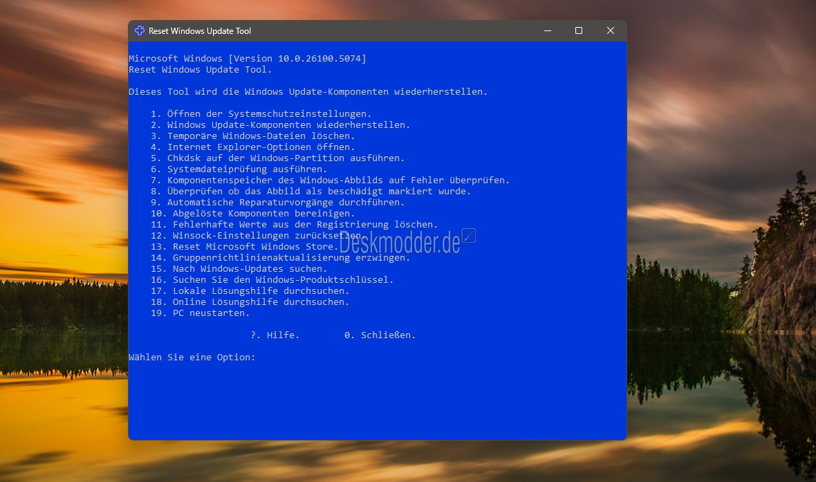Click option 8 Überprüfen ob das Abbild beschädigt
The image size is (816, 482).
click(311, 191)
